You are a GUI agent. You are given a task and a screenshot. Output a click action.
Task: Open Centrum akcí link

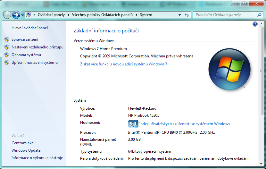pyautogui.click(x=23, y=143)
